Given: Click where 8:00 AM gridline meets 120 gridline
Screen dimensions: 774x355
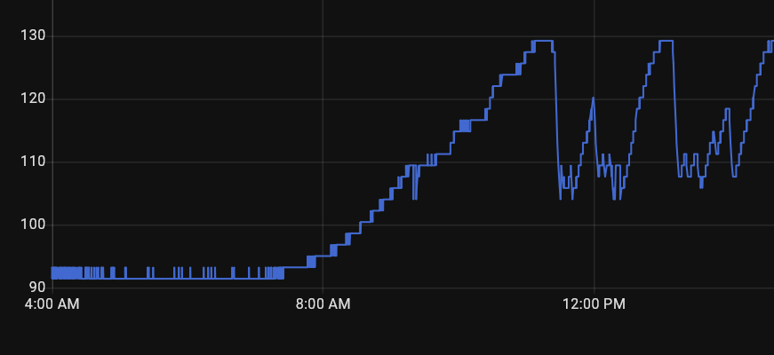Looking at the screenshot, I should [x=322, y=99].
